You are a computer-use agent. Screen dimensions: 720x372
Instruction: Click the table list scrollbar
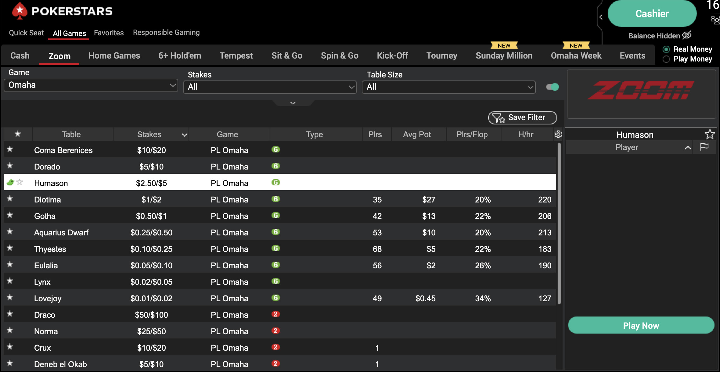559,223
